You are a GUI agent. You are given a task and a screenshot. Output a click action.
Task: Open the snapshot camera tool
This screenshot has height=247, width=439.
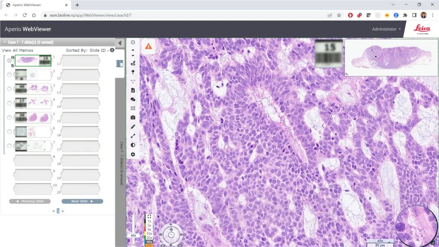pyautogui.click(x=133, y=118)
